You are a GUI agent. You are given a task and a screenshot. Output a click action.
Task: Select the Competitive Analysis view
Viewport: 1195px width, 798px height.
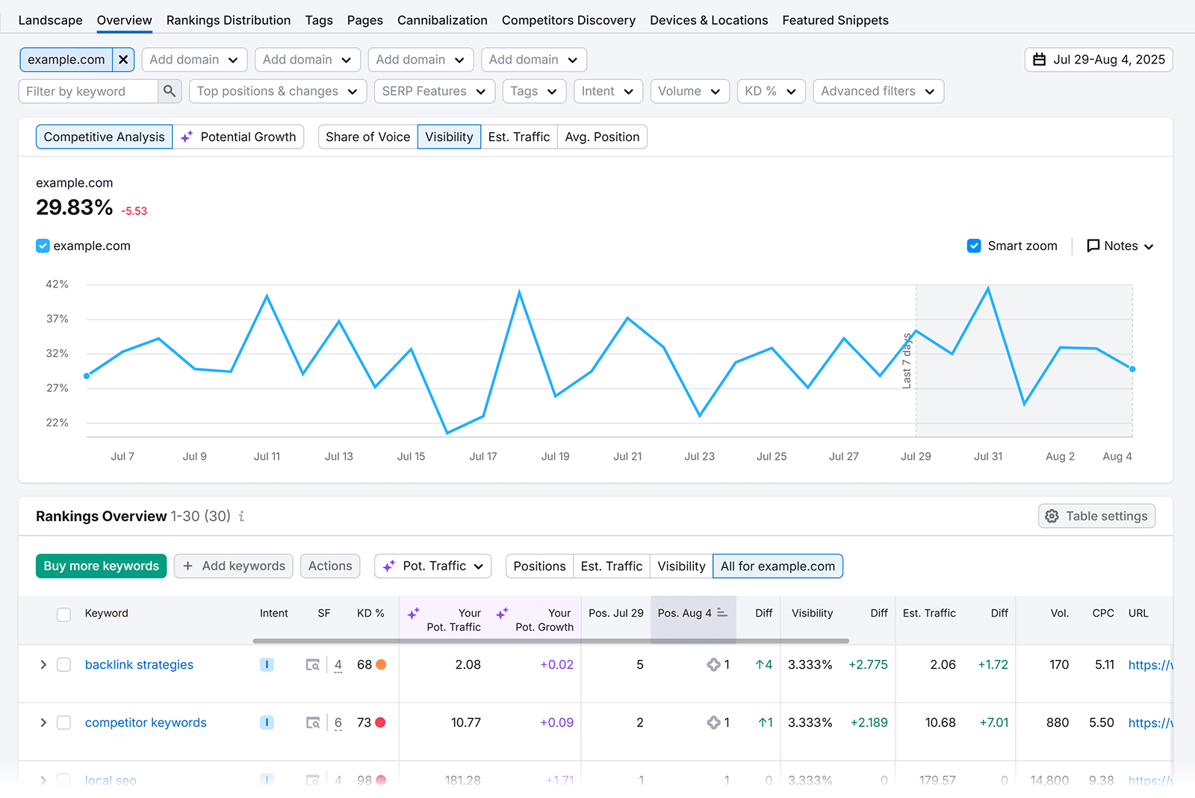point(104,137)
